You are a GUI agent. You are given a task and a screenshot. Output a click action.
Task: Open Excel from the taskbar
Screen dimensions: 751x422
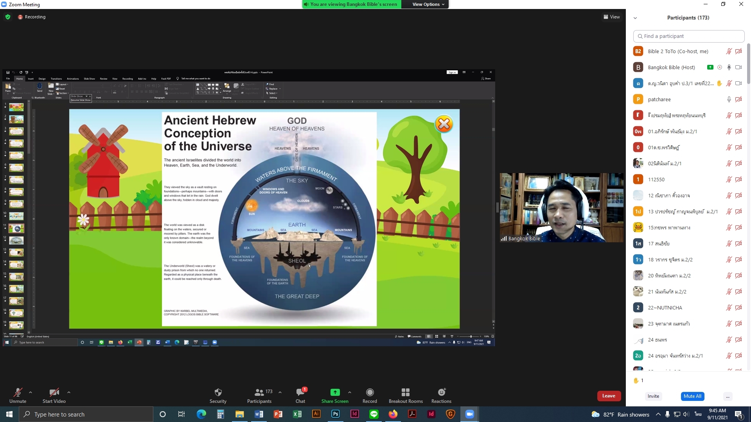point(297,414)
